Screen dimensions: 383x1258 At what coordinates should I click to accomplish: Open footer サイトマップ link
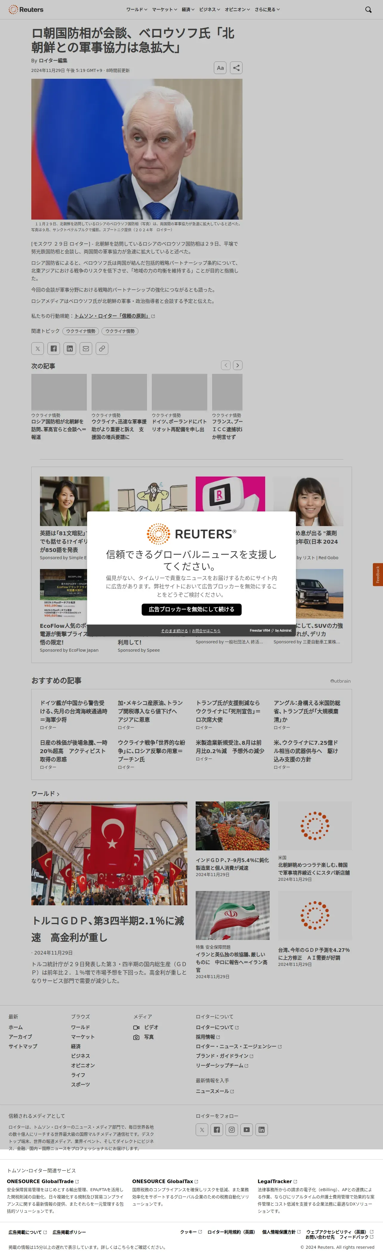[23, 1046]
